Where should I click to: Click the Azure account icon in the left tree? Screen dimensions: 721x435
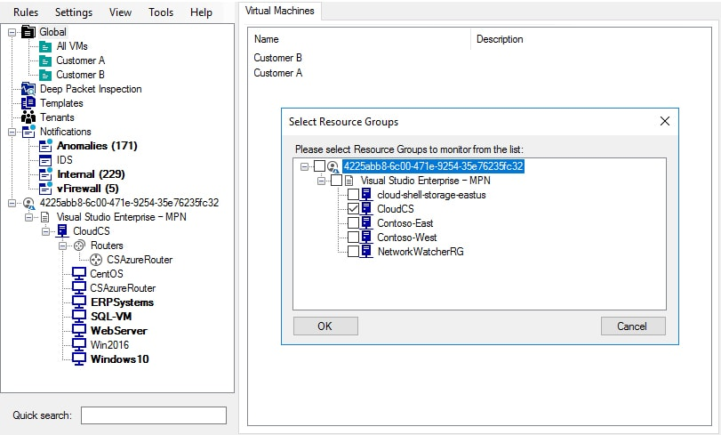point(28,203)
